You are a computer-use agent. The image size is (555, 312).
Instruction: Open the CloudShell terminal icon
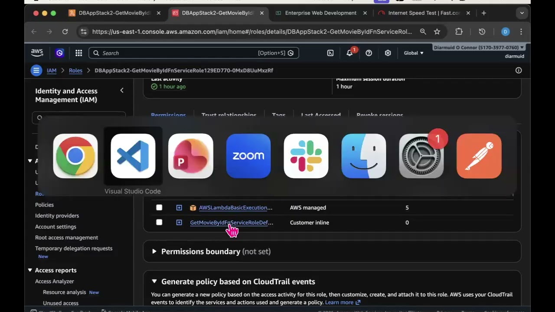click(x=330, y=53)
